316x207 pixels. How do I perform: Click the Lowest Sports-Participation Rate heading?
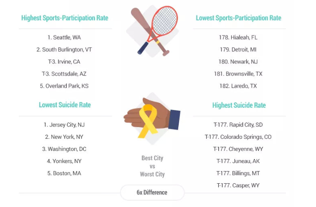coord(239,18)
